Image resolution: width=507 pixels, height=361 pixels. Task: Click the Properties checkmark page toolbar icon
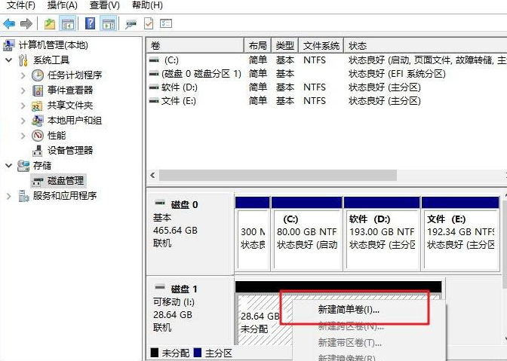tap(148, 24)
